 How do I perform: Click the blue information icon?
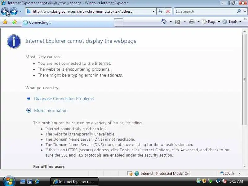pos(14,41)
